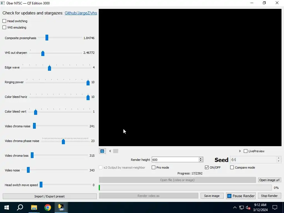
Task: Click Pause Render button
Action: pyautogui.click(x=241, y=196)
